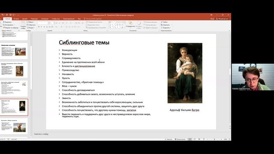Click the Redo icon in quick access toolbar
274x154 pixels.
(x=7, y=15)
